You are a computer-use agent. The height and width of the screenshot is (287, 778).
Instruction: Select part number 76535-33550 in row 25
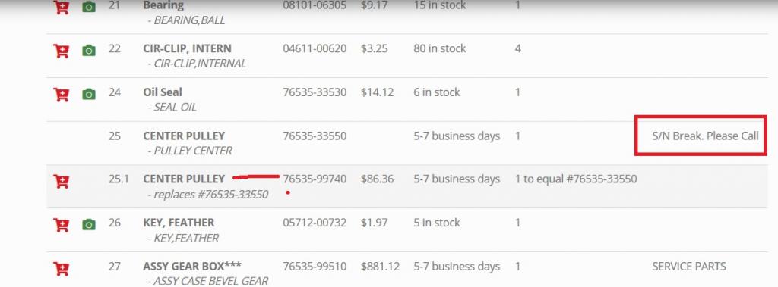pos(315,136)
